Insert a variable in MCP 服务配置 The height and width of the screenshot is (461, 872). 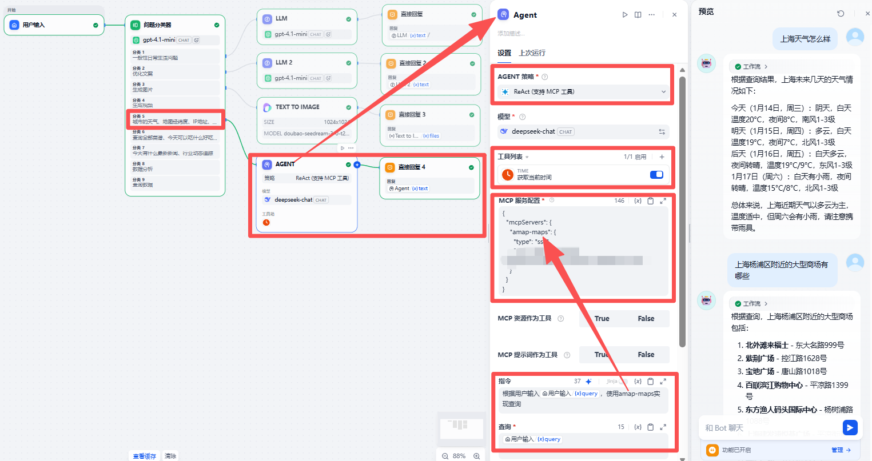click(638, 201)
